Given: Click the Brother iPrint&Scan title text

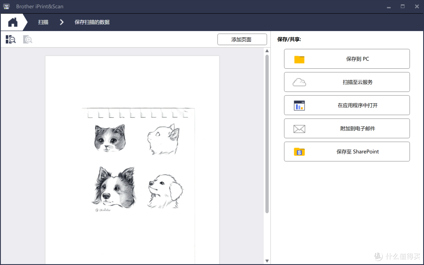Looking at the screenshot, I should click(x=40, y=7).
